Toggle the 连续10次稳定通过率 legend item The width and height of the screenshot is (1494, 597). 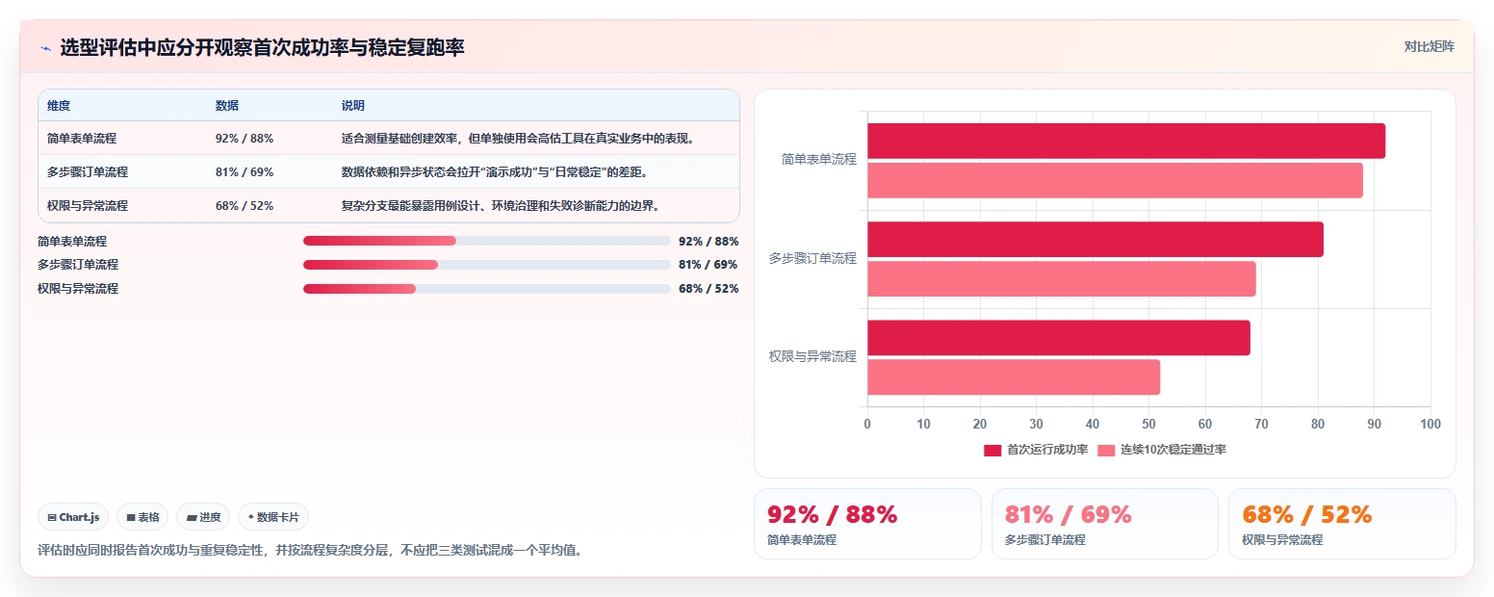(1162, 450)
